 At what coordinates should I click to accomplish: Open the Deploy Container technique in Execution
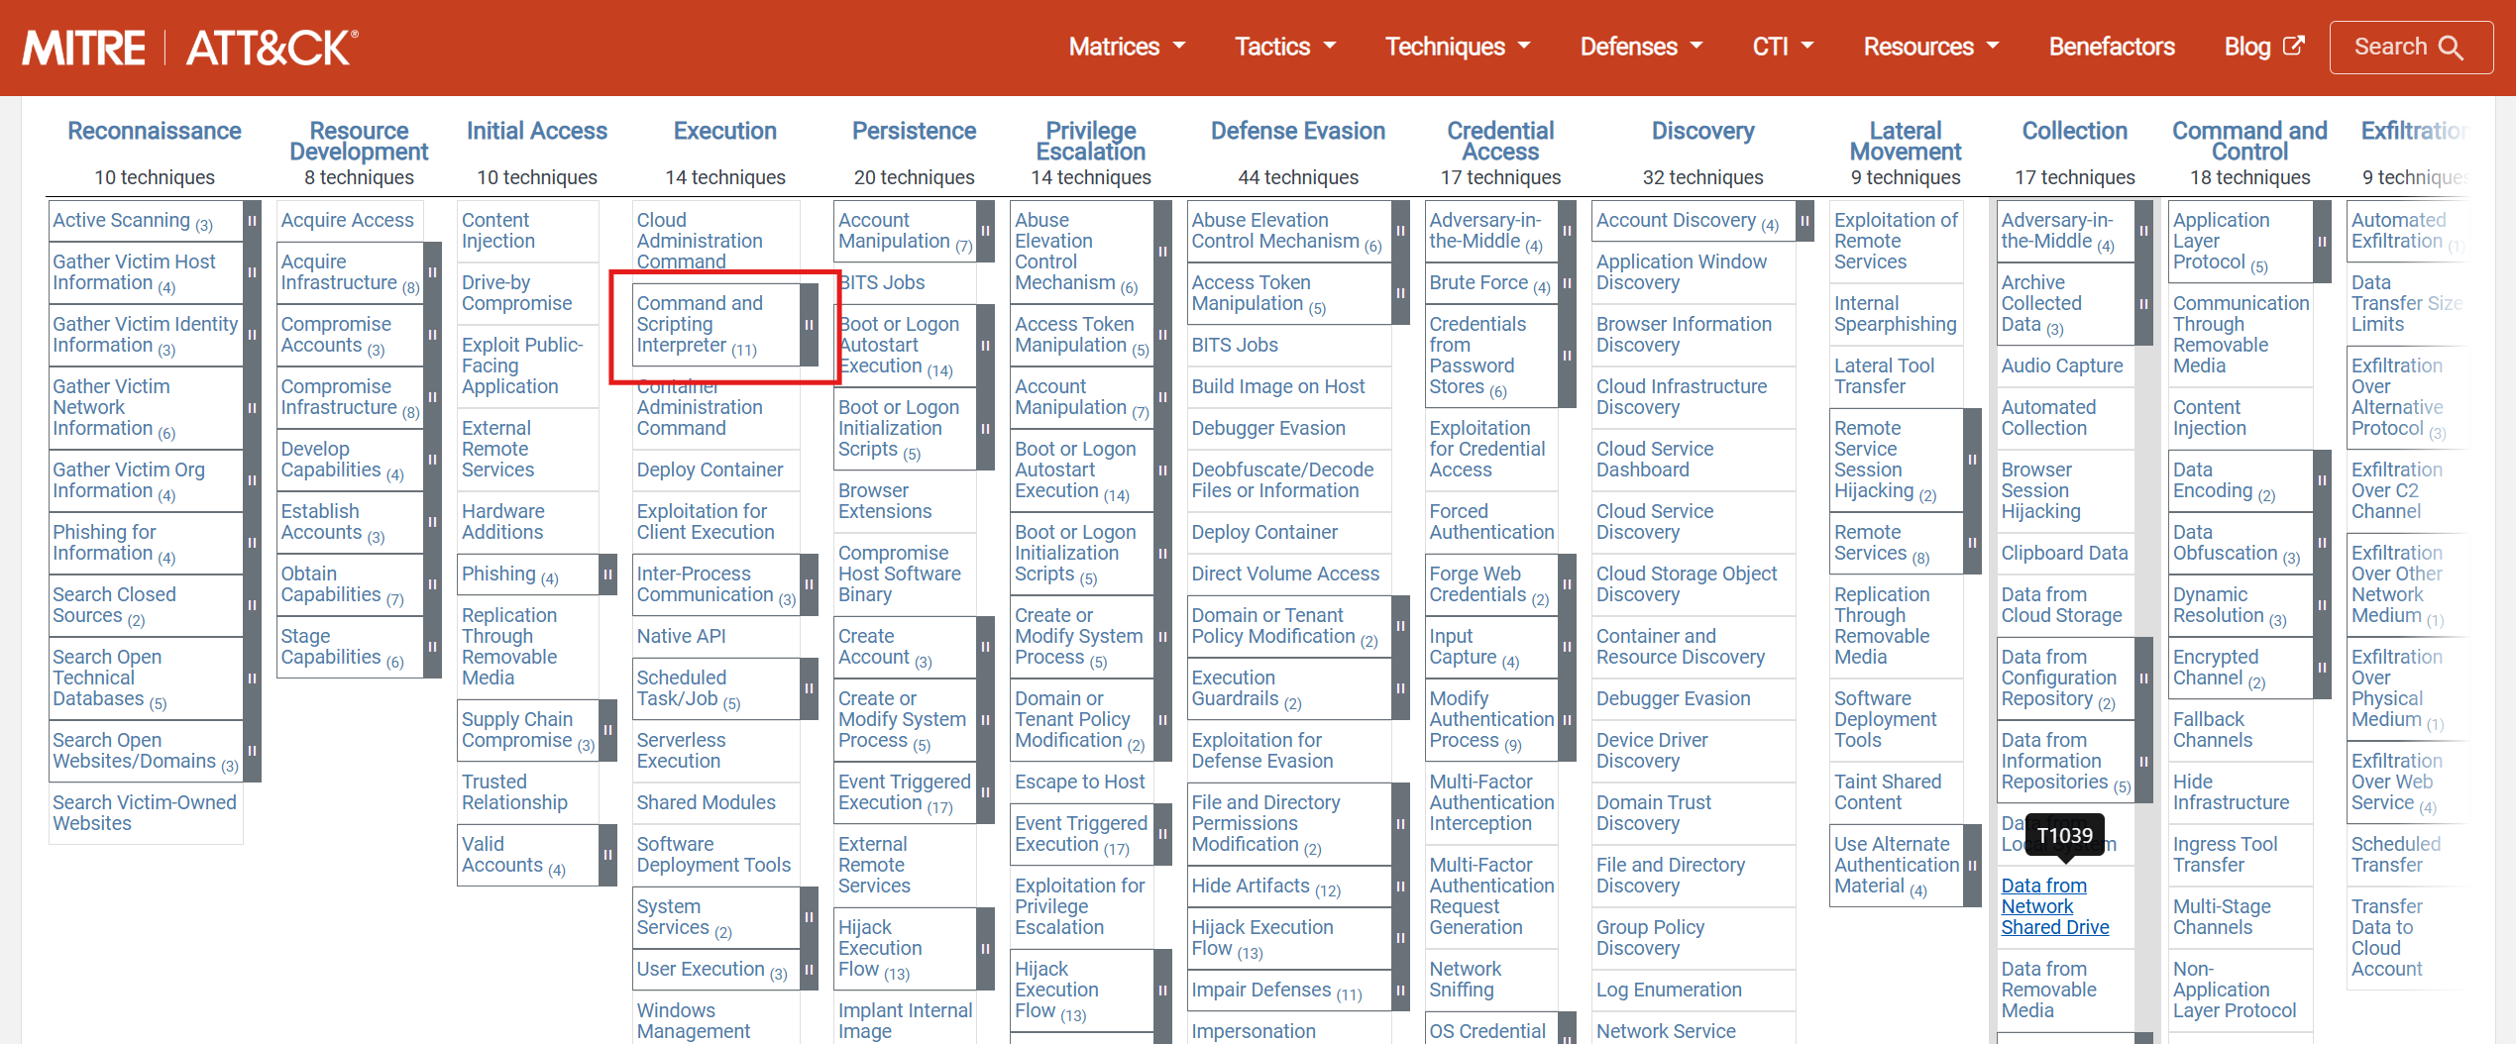[x=710, y=470]
